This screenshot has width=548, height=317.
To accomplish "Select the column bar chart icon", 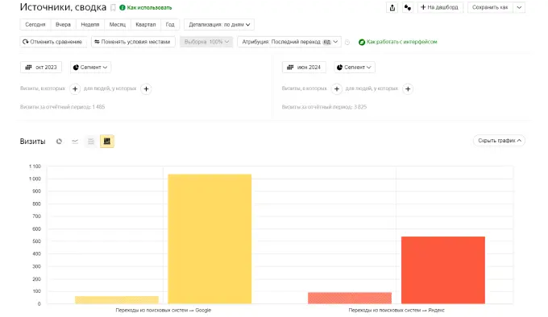I will 107,142.
